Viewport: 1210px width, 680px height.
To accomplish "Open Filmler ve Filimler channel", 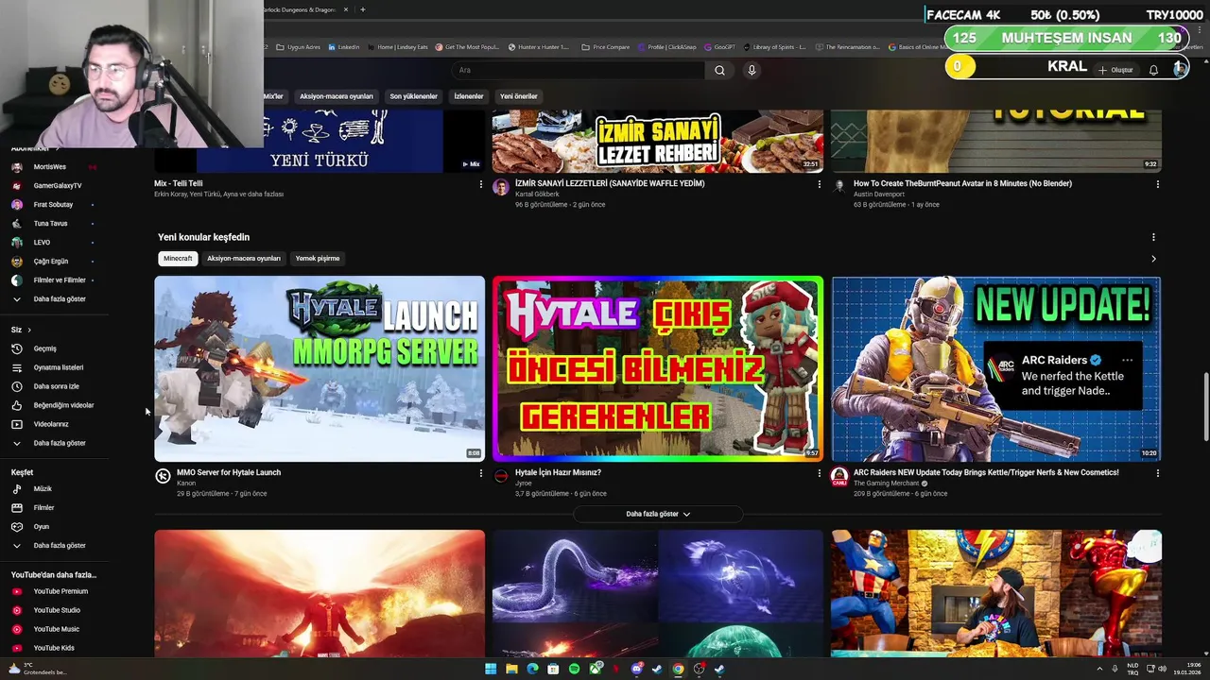I will click(54, 280).
